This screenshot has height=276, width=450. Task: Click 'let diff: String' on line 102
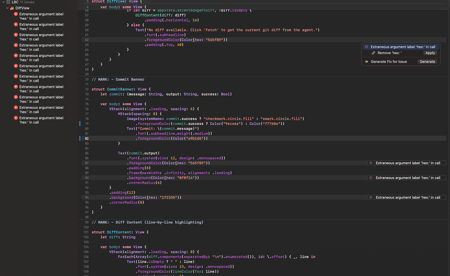[x=118, y=237]
